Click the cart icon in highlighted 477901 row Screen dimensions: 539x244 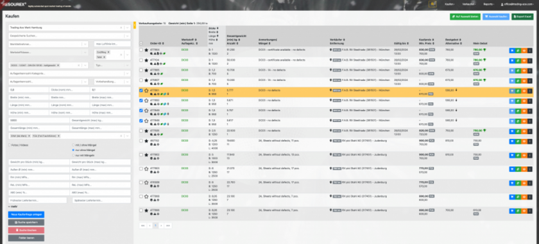click(x=512, y=91)
